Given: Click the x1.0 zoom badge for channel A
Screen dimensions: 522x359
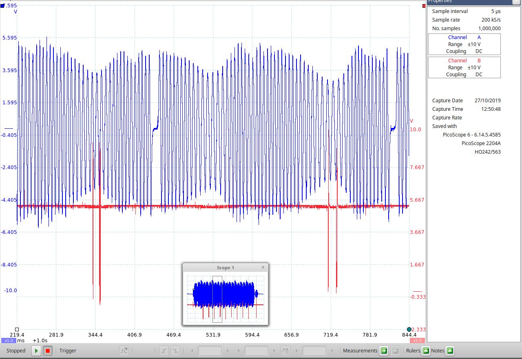Looking at the screenshot, I should [9, 340].
